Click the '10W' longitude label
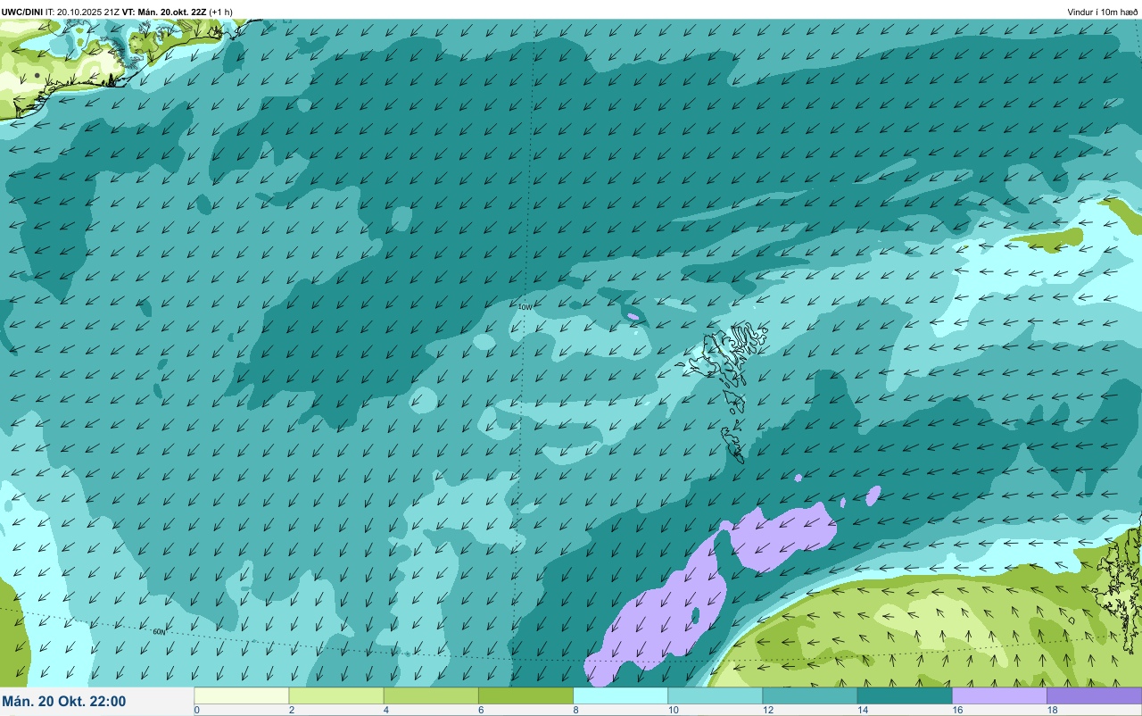Viewport: 1142px width, 716px height. click(525, 307)
